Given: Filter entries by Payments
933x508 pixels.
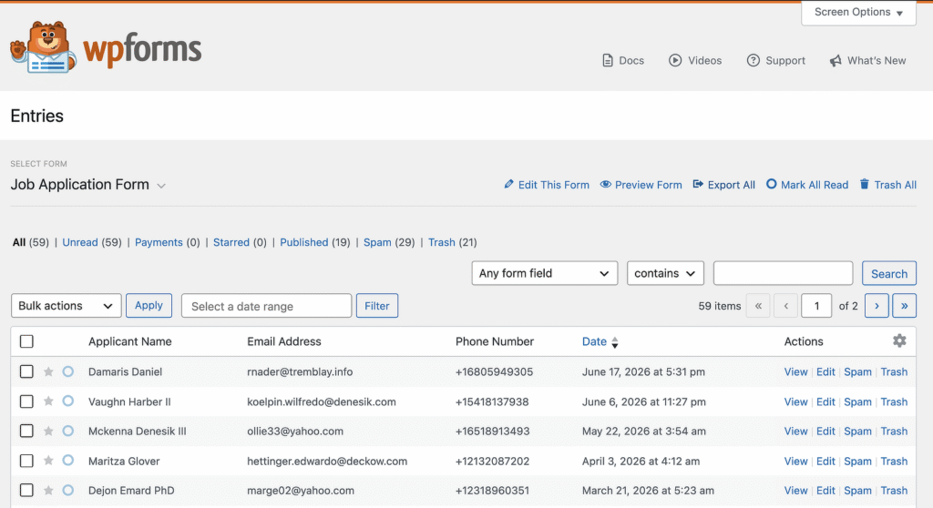Looking at the screenshot, I should 159,242.
